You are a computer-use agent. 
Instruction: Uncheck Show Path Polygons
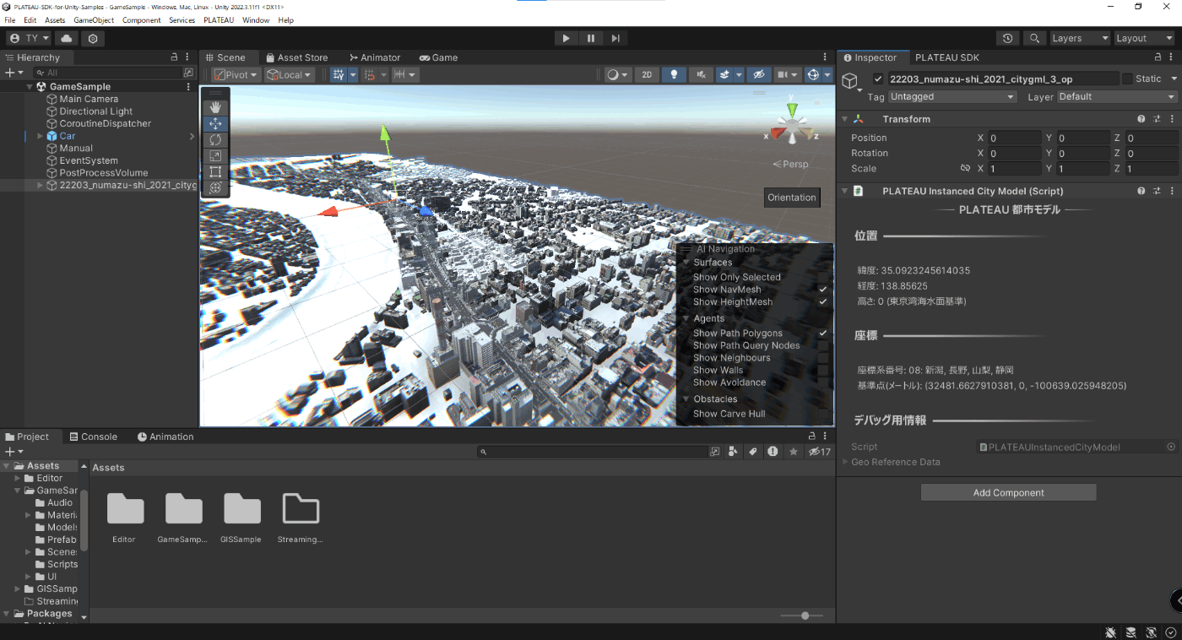coord(822,334)
